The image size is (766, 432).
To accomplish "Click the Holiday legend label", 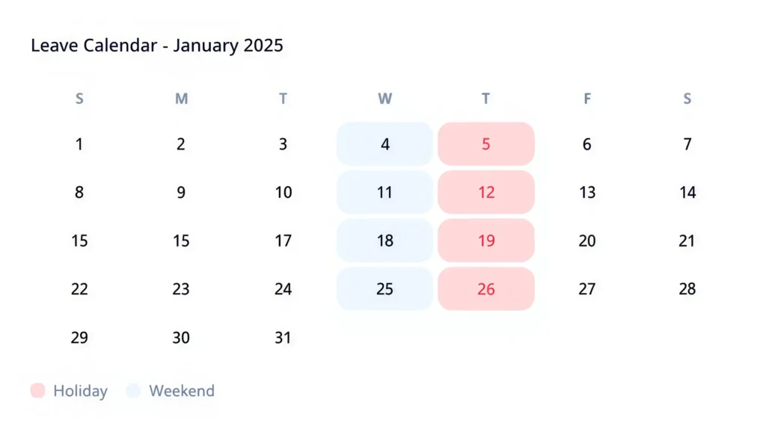I will tap(80, 391).
